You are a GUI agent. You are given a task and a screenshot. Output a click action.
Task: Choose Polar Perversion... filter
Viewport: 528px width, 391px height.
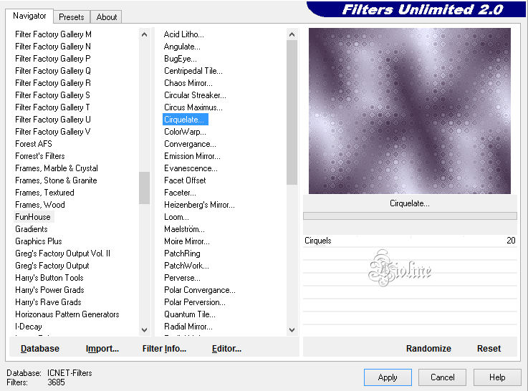(195, 301)
